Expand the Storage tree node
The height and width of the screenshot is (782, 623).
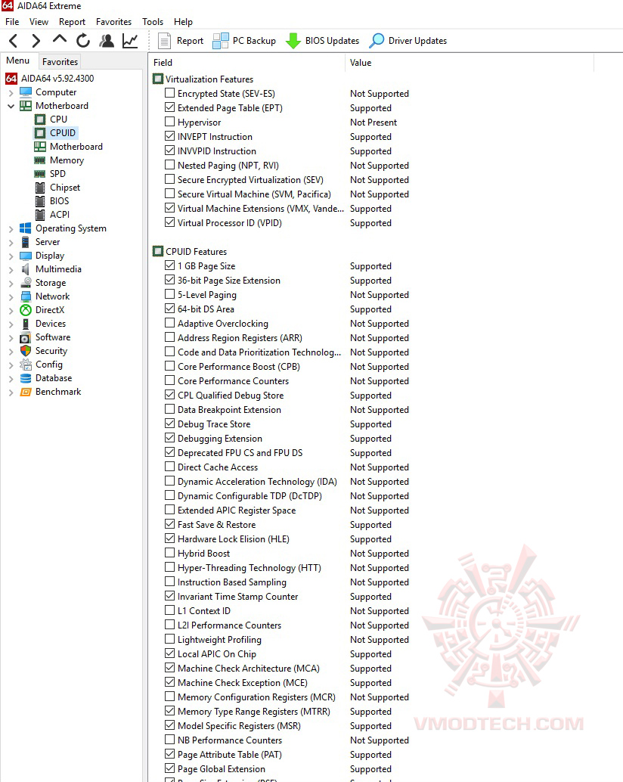[x=11, y=283]
